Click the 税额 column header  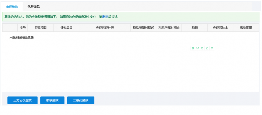point(195,28)
